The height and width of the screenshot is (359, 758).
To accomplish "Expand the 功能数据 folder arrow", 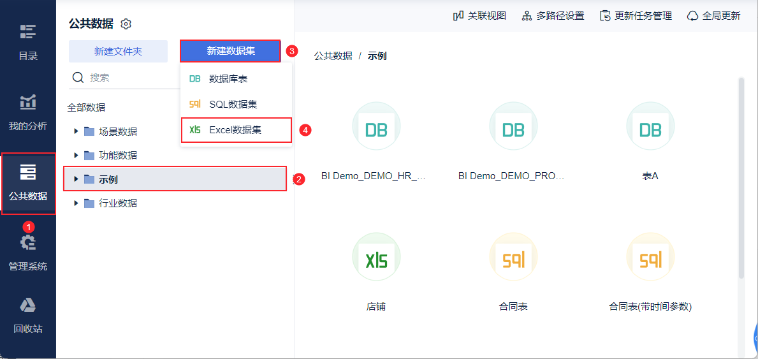I will click(x=77, y=155).
